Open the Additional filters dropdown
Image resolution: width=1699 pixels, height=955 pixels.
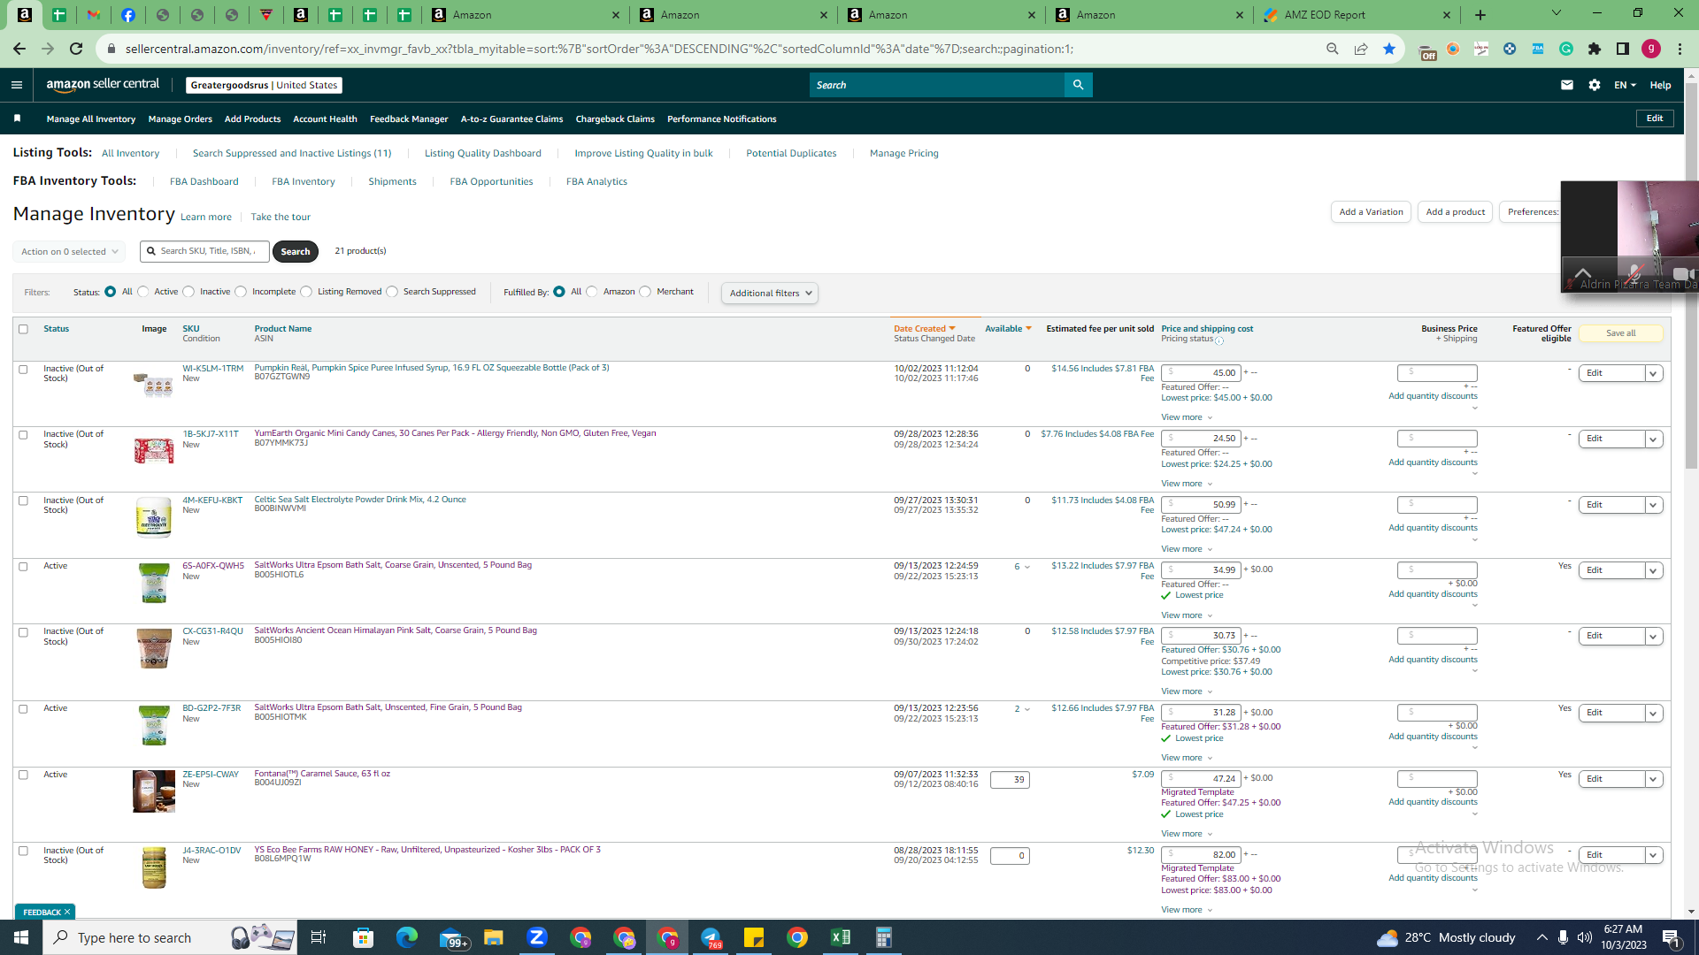pyautogui.click(x=770, y=294)
